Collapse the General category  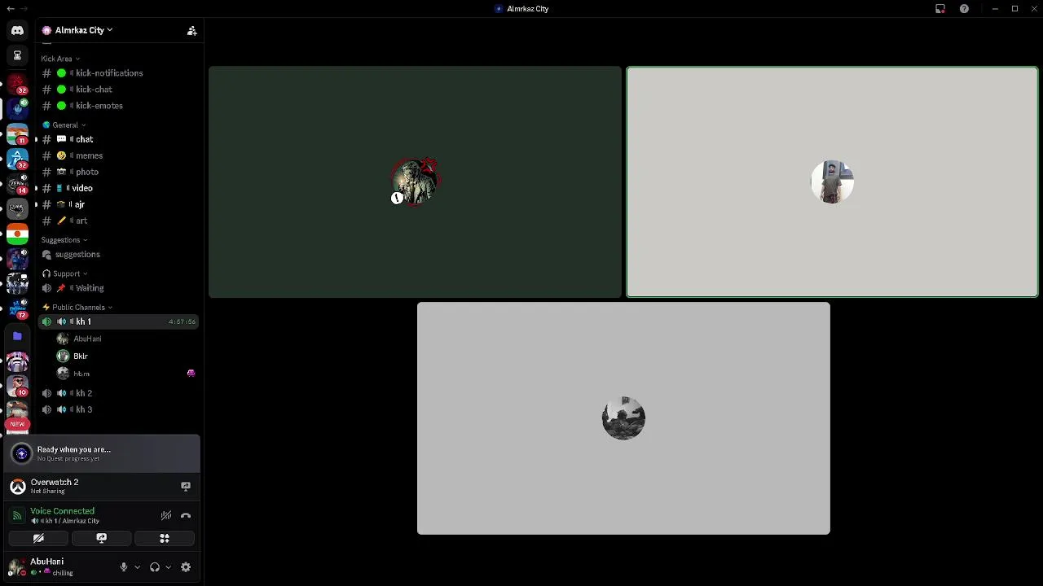click(64, 125)
